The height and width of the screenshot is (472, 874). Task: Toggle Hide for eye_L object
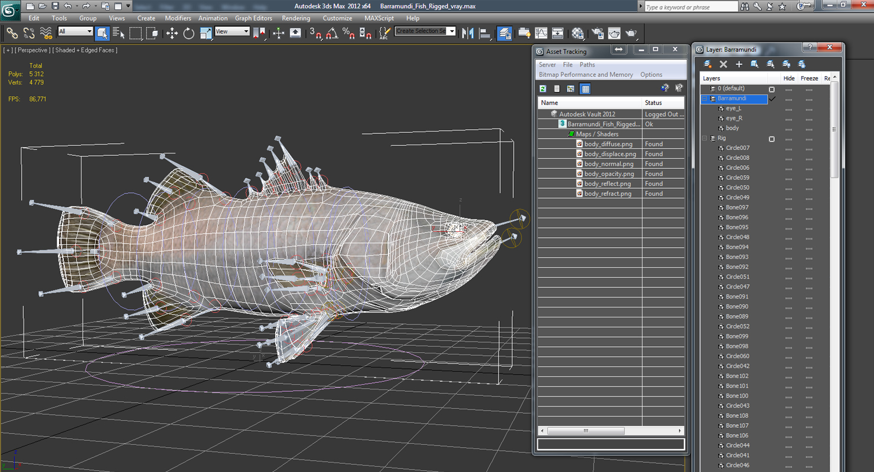[x=788, y=109]
